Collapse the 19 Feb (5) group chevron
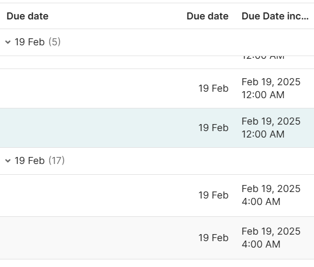 (8, 42)
